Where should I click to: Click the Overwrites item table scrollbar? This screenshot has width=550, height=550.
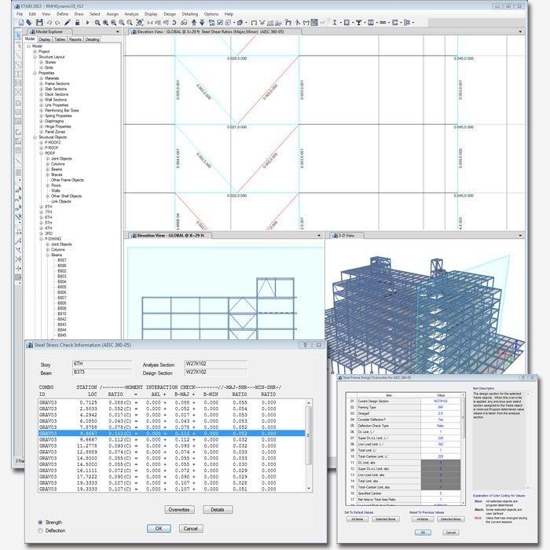click(x=463, y=449)
